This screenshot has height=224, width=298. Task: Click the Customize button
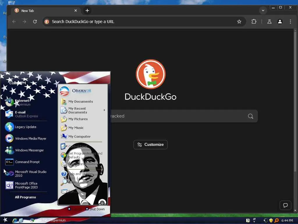[150, 145]
